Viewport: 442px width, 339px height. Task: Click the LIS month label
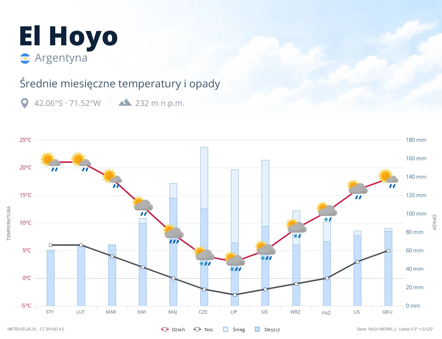point(357,312)
